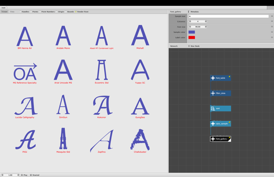Decrease the Font size value
The width and height of the screenshot is (274, 177).
(x=190, y=27)
